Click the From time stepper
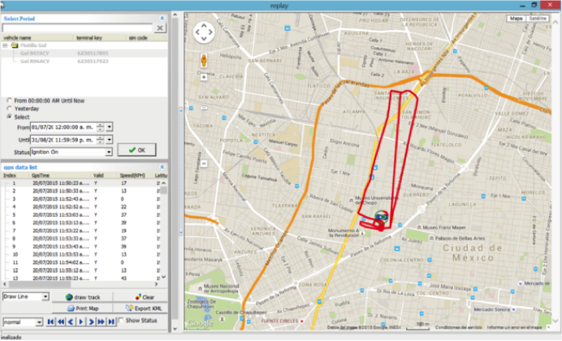 (101, 127)
